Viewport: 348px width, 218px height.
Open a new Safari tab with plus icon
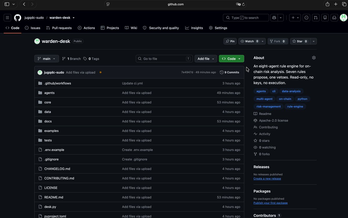point(336,4)
